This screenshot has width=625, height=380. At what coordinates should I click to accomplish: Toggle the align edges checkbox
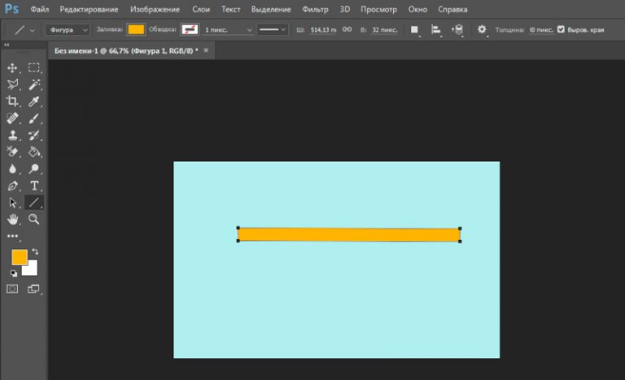pyautogui.click(x=561, y=29)
